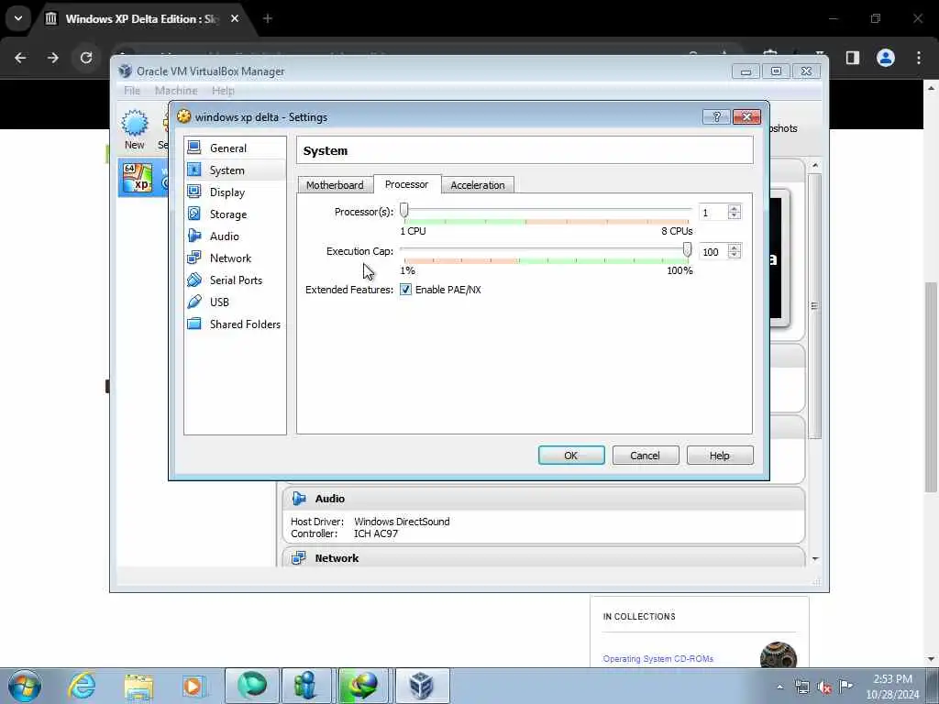Click the Operating System CD-ROMs link
Image resolution: width=939 pixels, height=704 pixels.
(658, 658)
